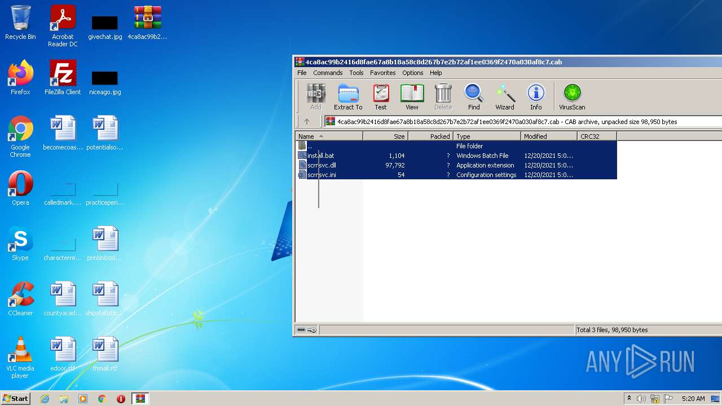Show archive Info
Screen dimensions: 722x406
pos(536,97)
